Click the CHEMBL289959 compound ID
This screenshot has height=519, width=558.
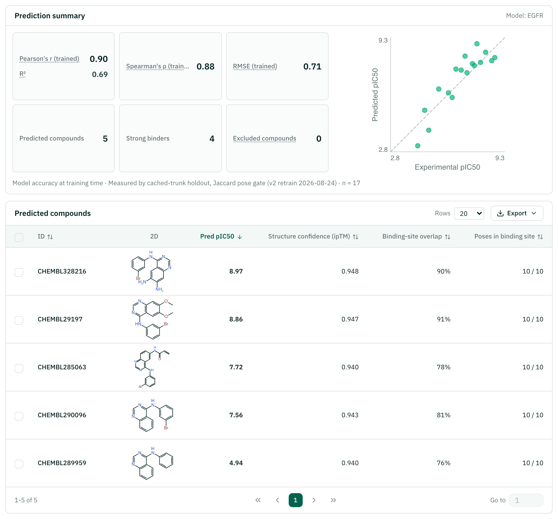62,463
